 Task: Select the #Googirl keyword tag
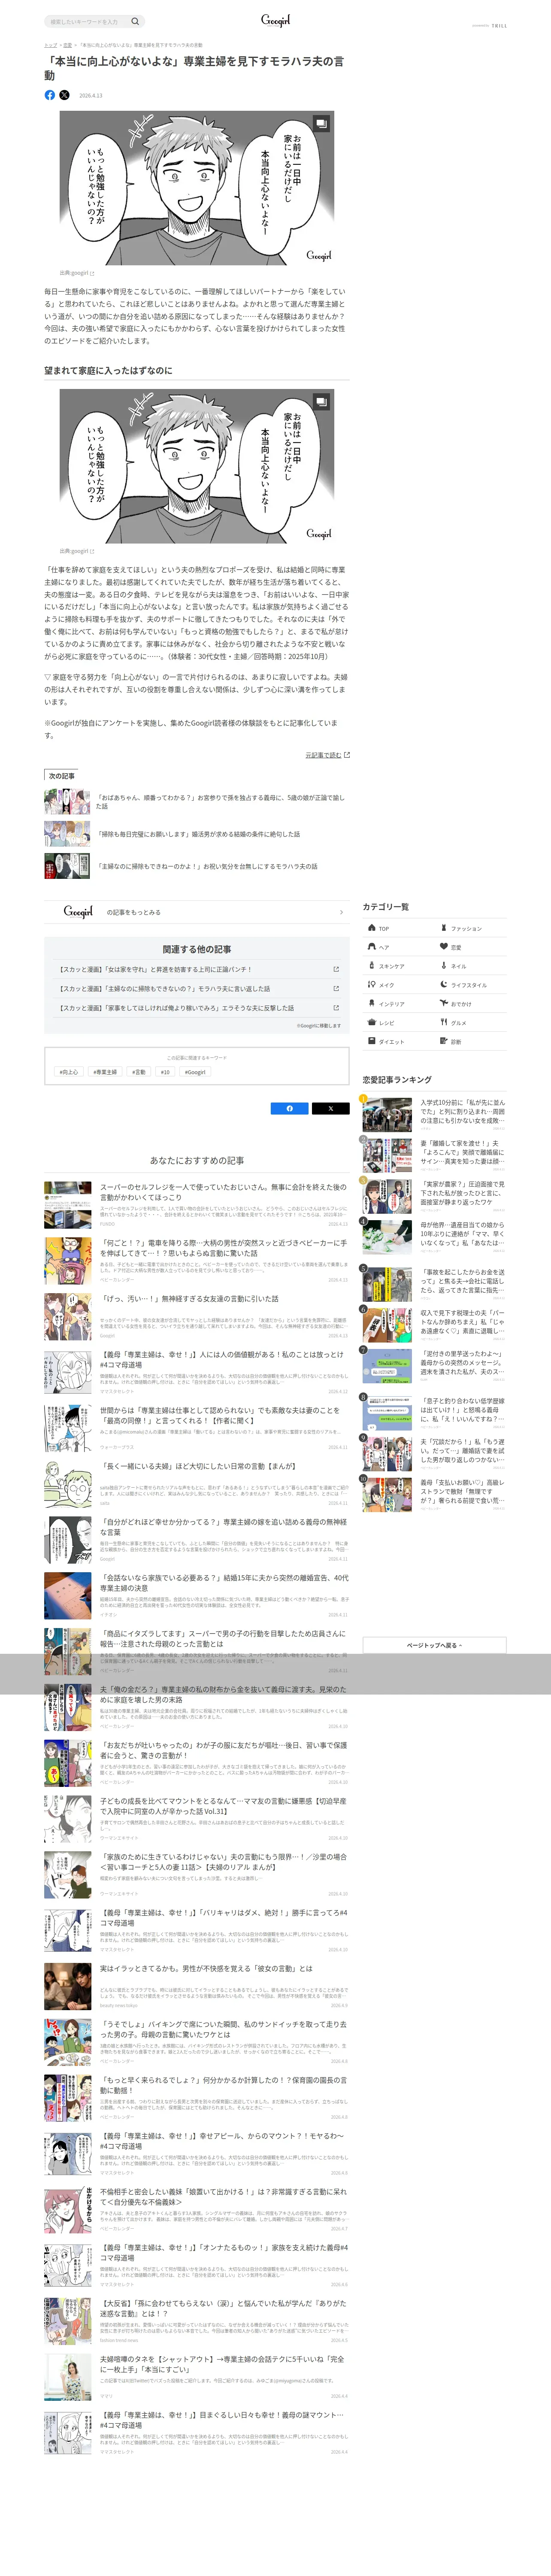tap(195, 1072)
